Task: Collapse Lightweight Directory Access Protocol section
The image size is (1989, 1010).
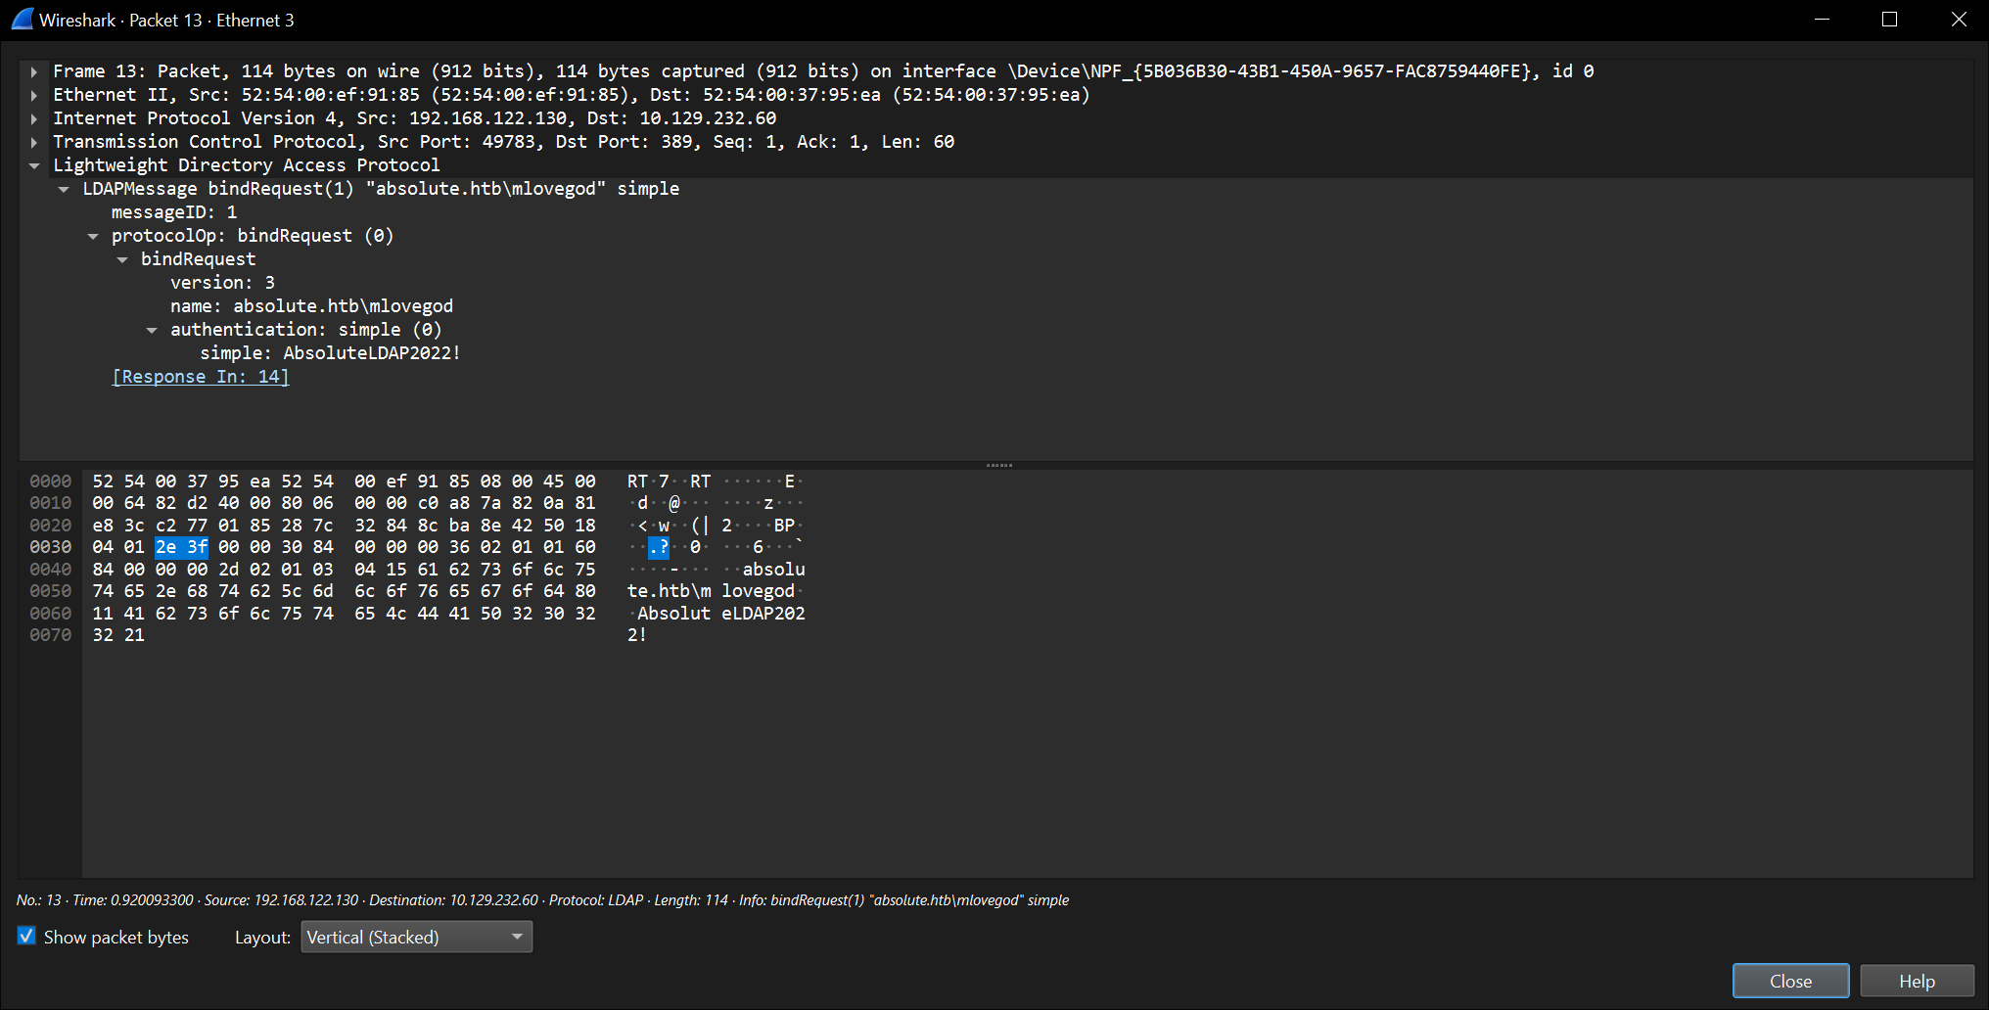Action: [34, 165]
